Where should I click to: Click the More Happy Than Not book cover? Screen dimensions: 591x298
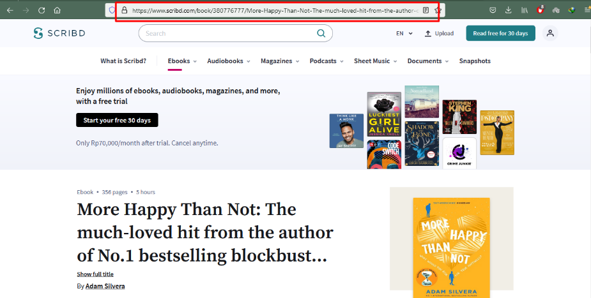coord(451,248)
